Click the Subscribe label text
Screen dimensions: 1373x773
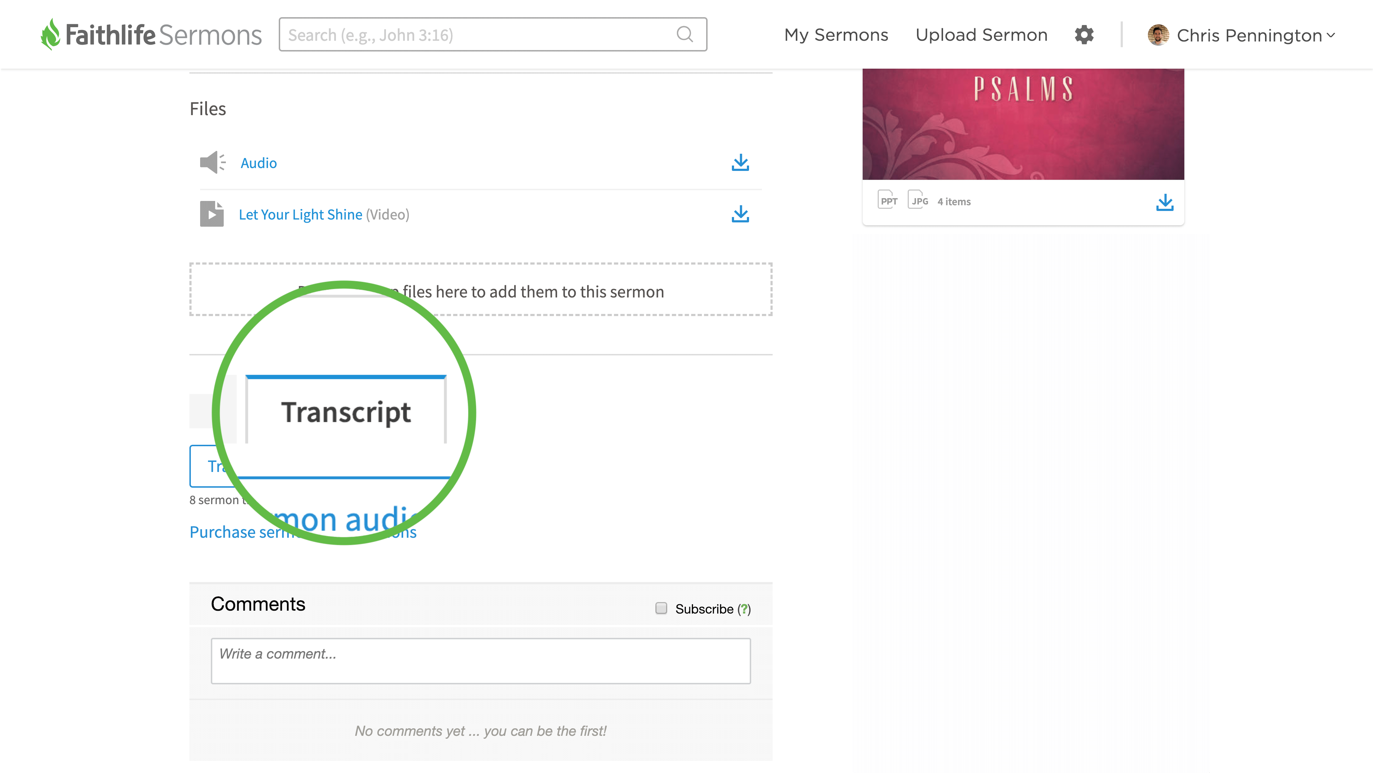click(x=704, y=609)
